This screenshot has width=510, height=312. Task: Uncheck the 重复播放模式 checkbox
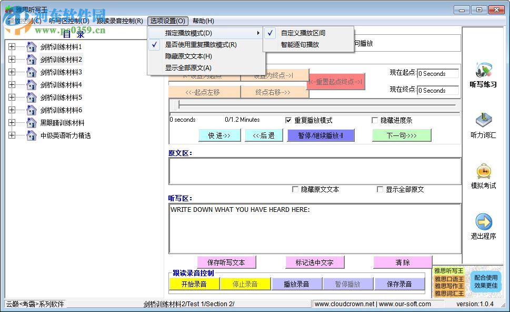coord(288,120)
